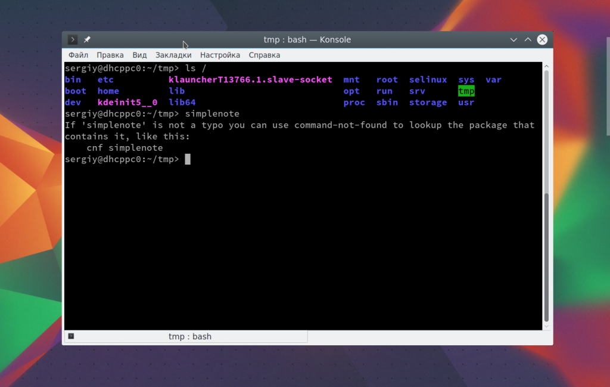
Task: Minimize the Konsole window
Action: tap(513, 40)
